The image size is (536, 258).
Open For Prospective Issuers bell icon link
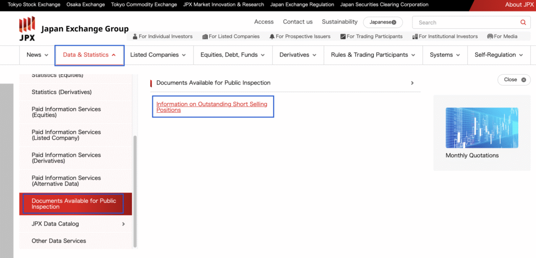[272, 37]
